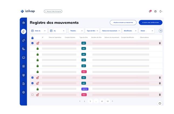The height and width of the screenshot is (114, 174).
Task: Go to page 12
Action: point(102,101)
